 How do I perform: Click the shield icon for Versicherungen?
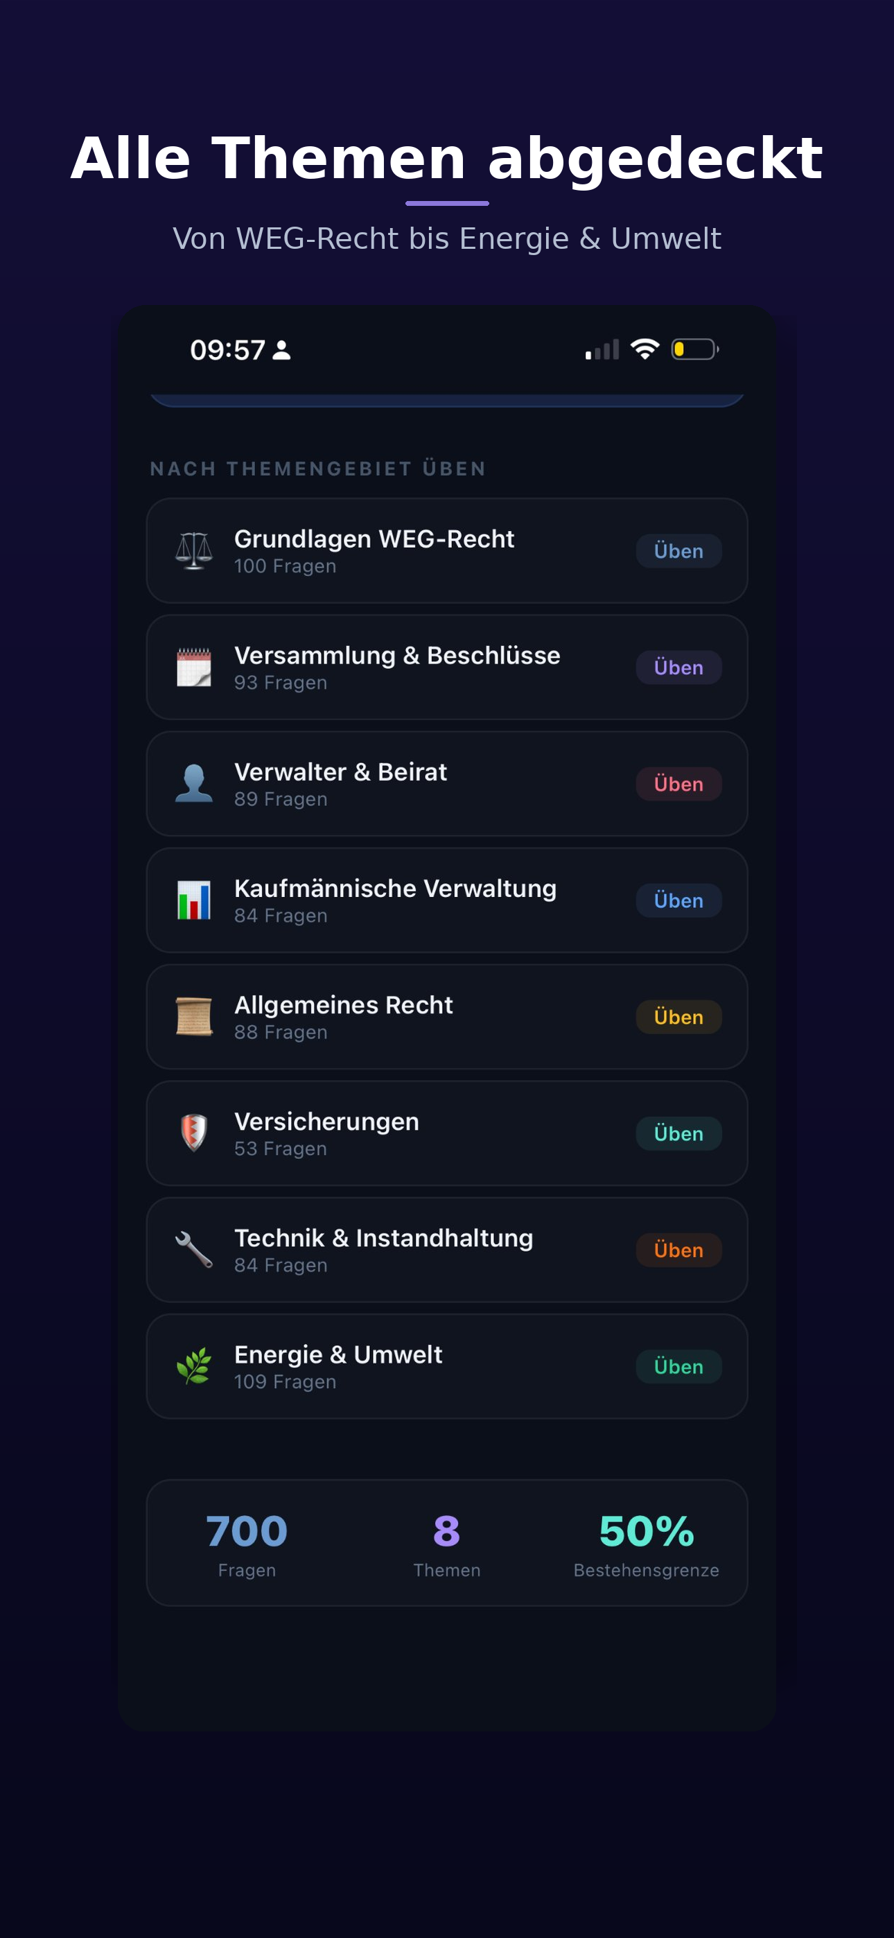point(193,1133)
